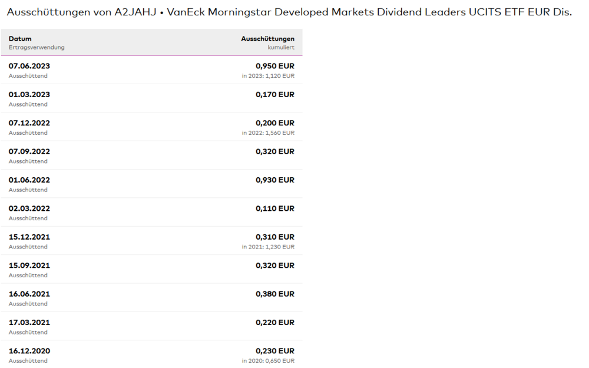Image resolution: width=589 pixels, height=368 pixels.
Task: Select the 02.03.2022 date entry
Action: 29,208
